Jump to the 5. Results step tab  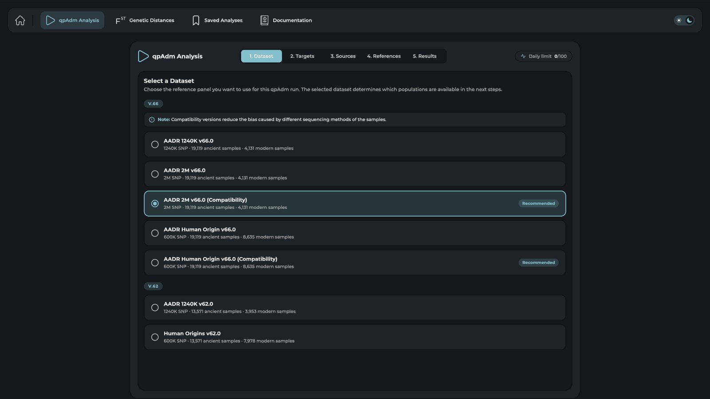point(425,56)
